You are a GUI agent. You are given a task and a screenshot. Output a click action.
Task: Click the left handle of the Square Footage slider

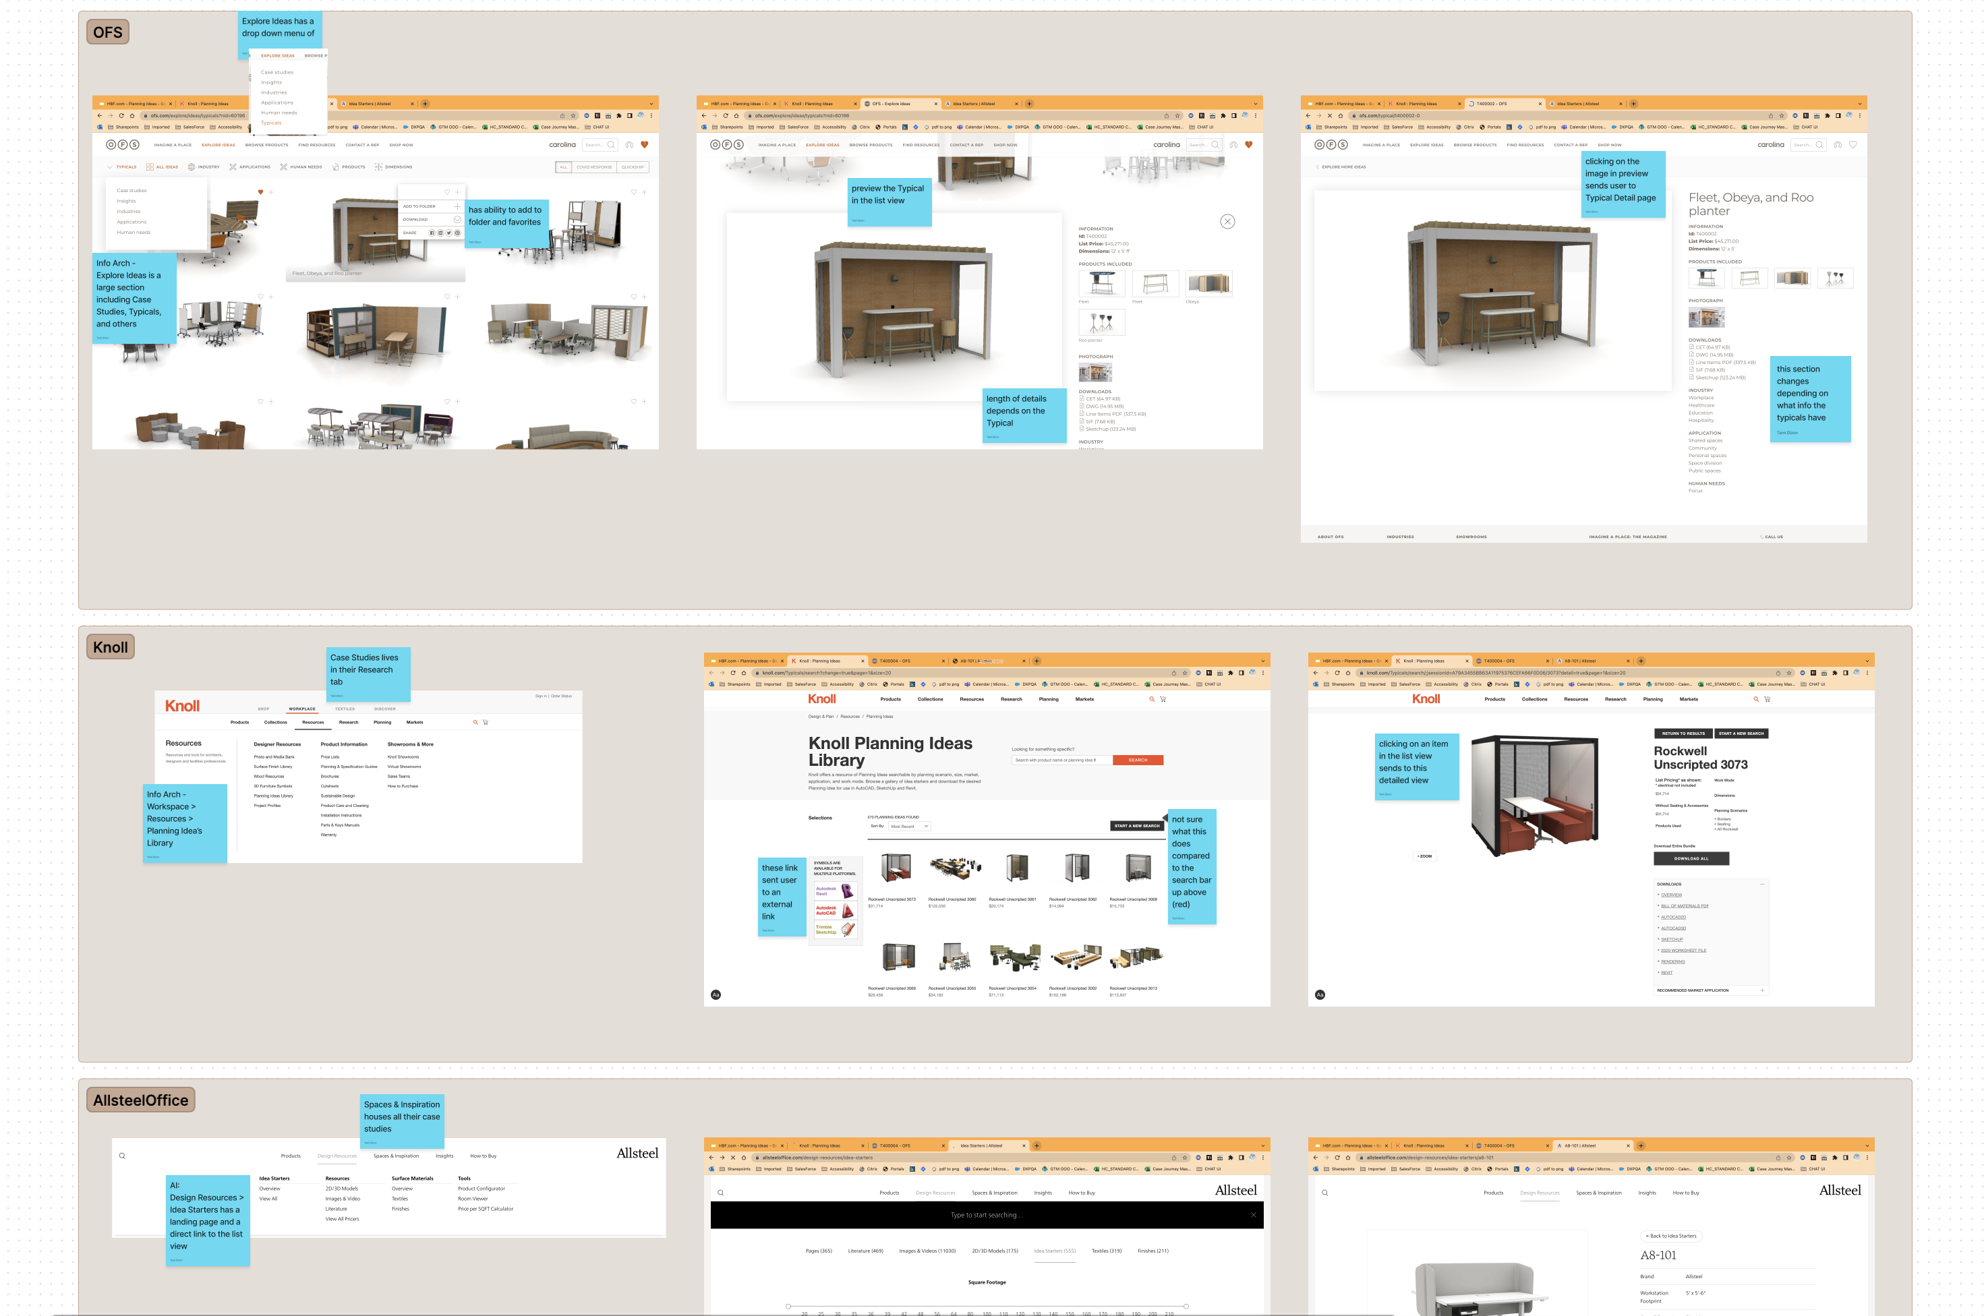point(788,1306)
